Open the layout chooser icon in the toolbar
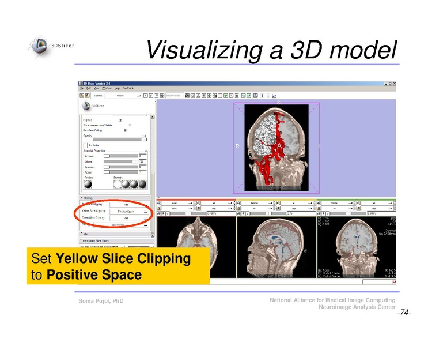This screenshot has height=346, width=447. click(255, 96)
